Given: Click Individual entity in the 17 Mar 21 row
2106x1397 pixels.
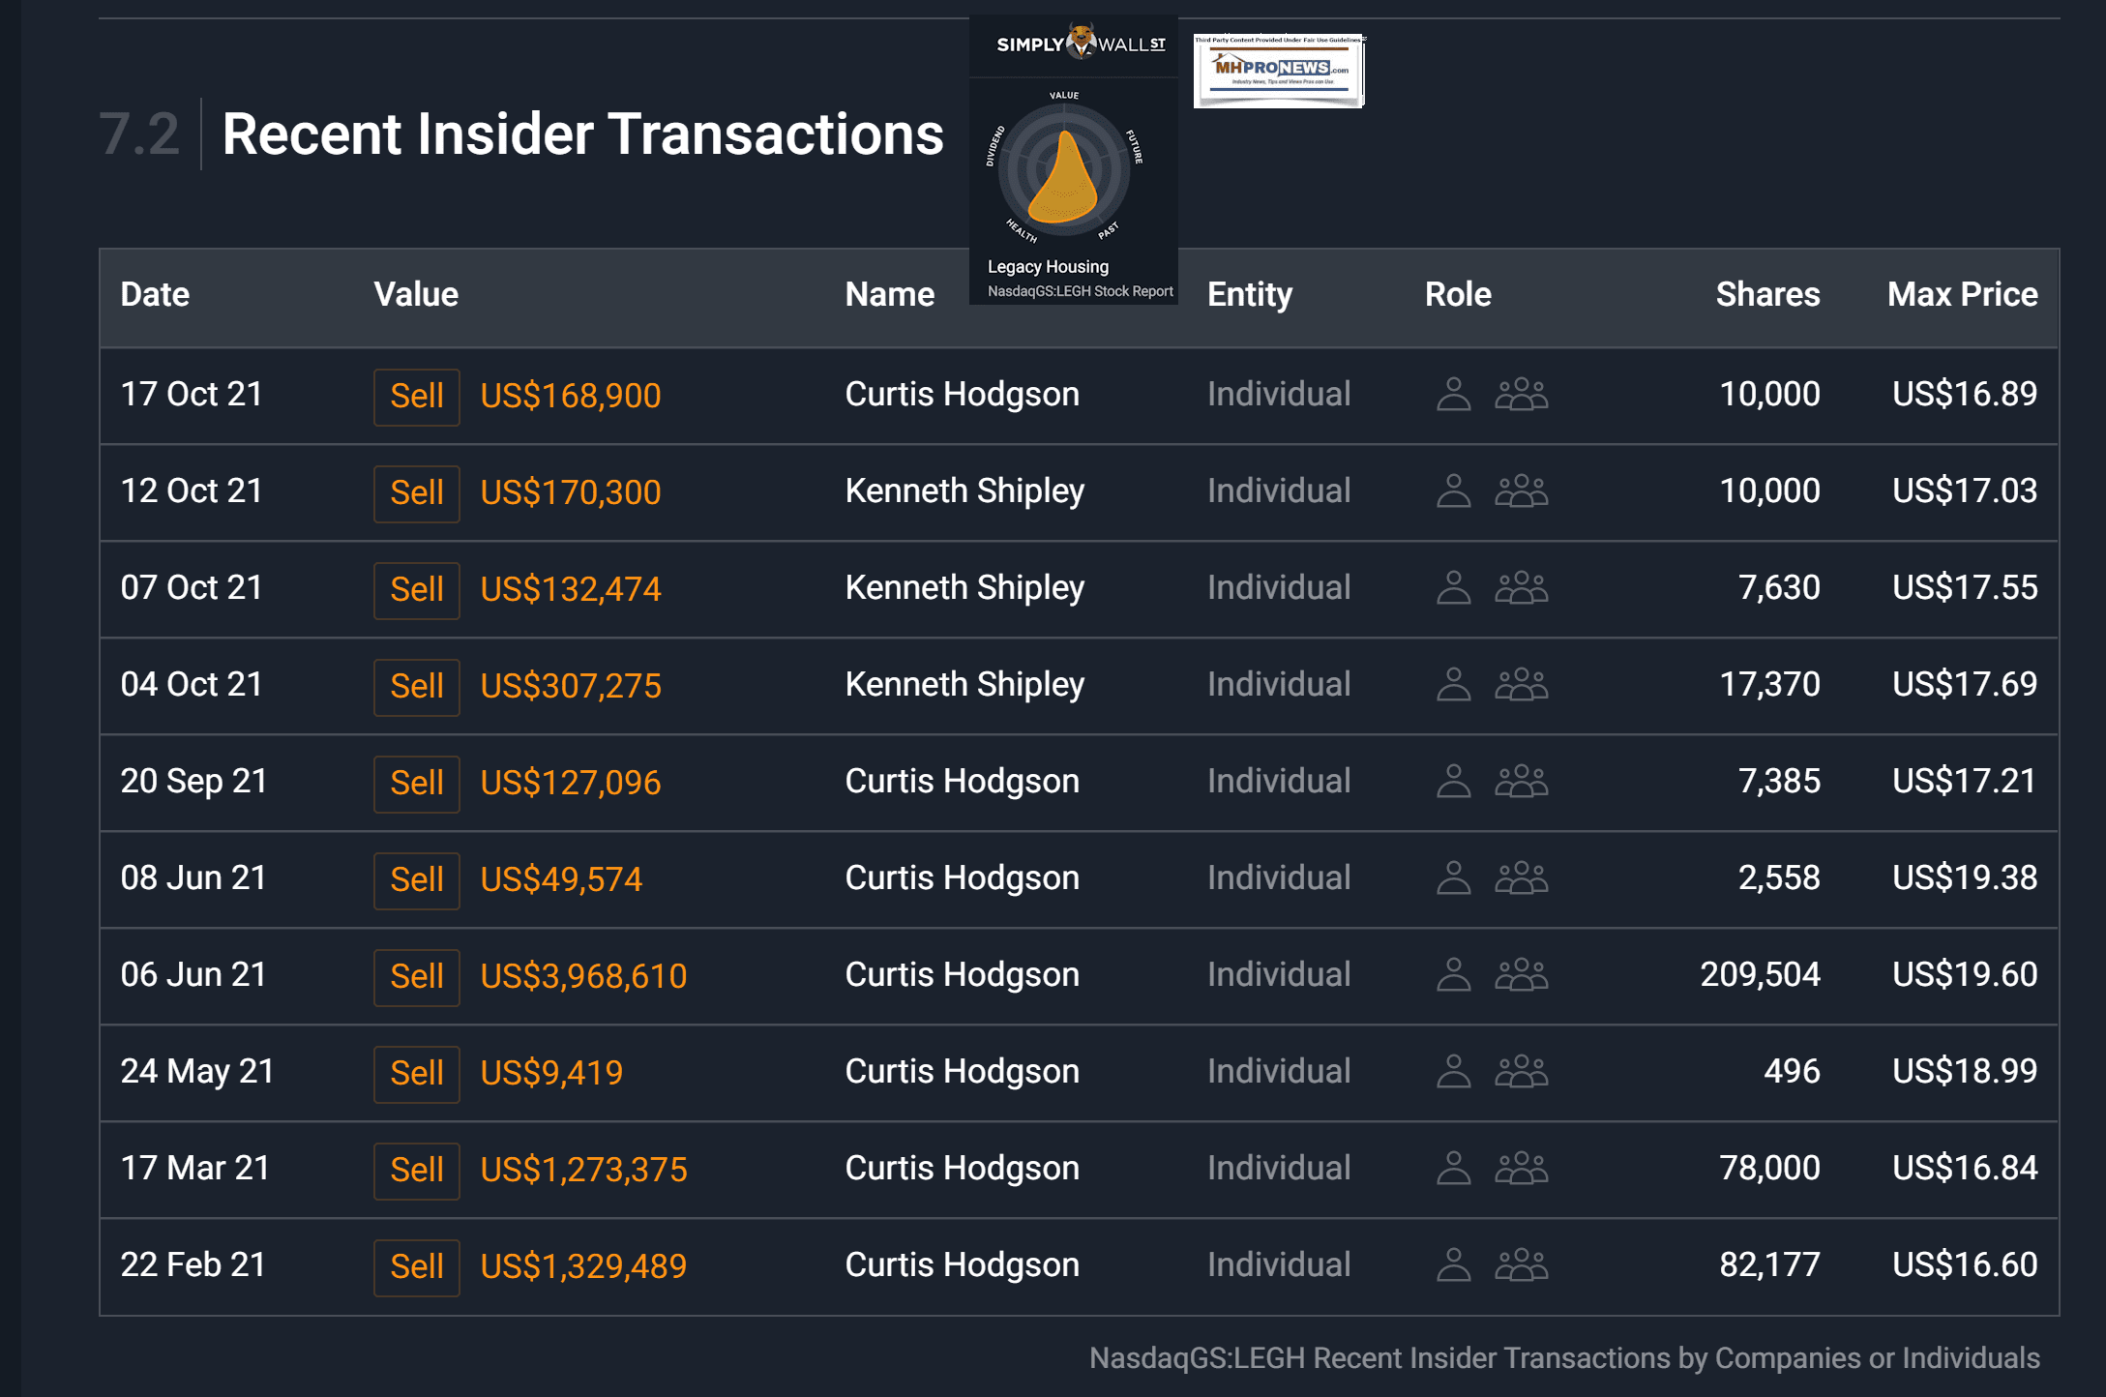Looking at the screenshot, I should pyautogui.click(x=1279, y=1168).
